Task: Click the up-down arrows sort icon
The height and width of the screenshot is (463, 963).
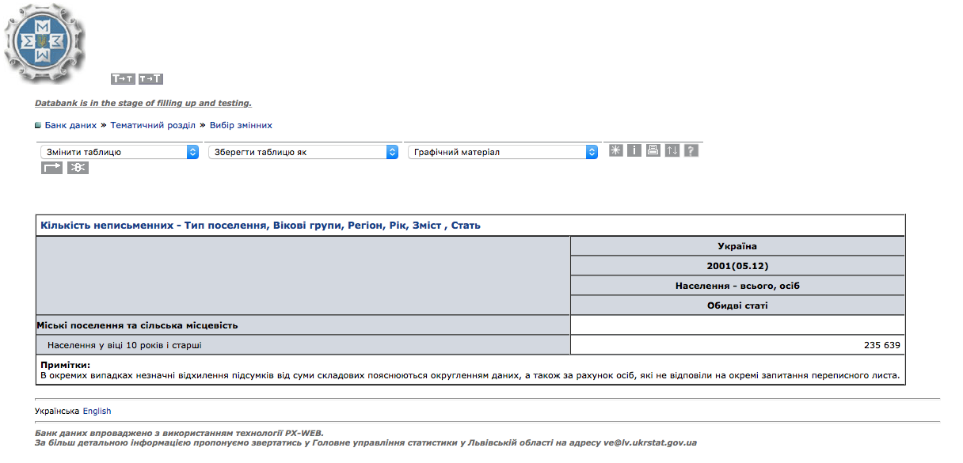Action: [x=672, y=150]
